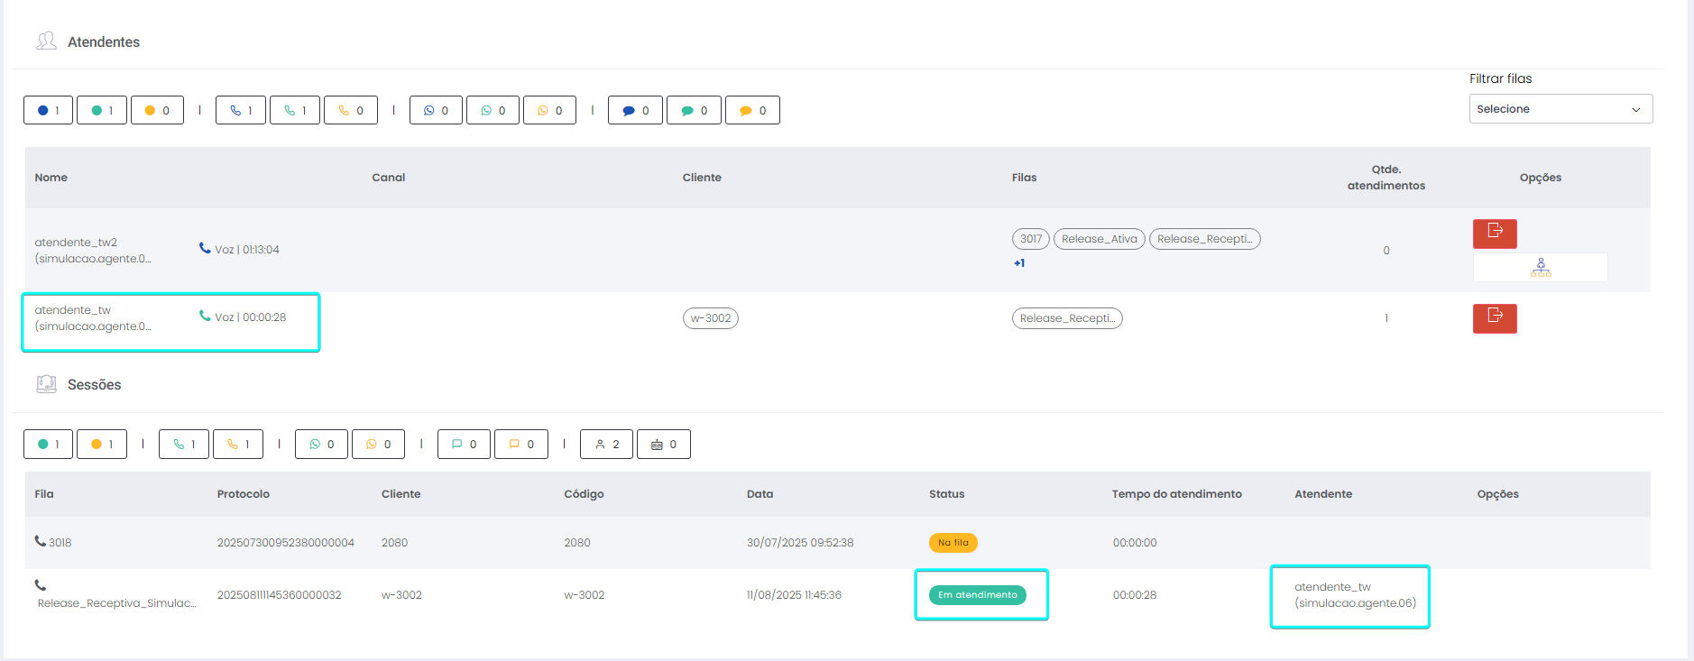Toggle green dot status filter in Sessões
The width and height of the screenshot is (1694, 661).
[x=48, y=445]
